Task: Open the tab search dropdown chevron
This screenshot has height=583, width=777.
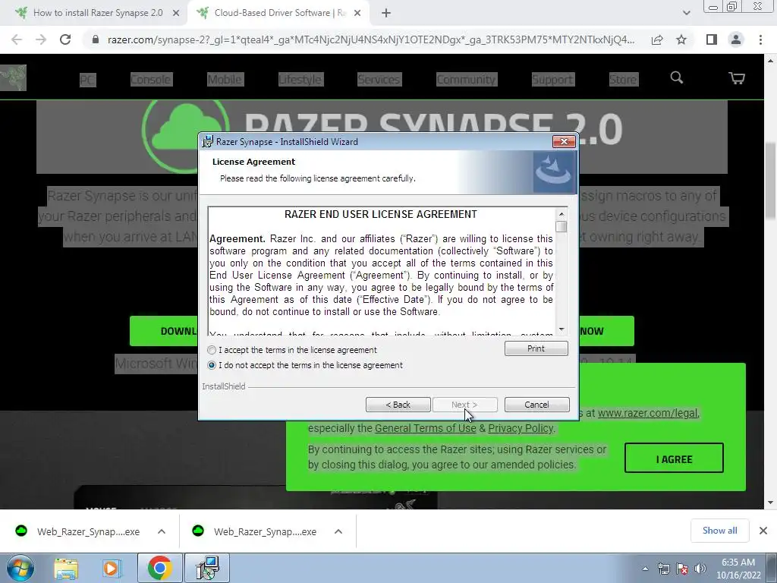Action: tap(686, 13)
